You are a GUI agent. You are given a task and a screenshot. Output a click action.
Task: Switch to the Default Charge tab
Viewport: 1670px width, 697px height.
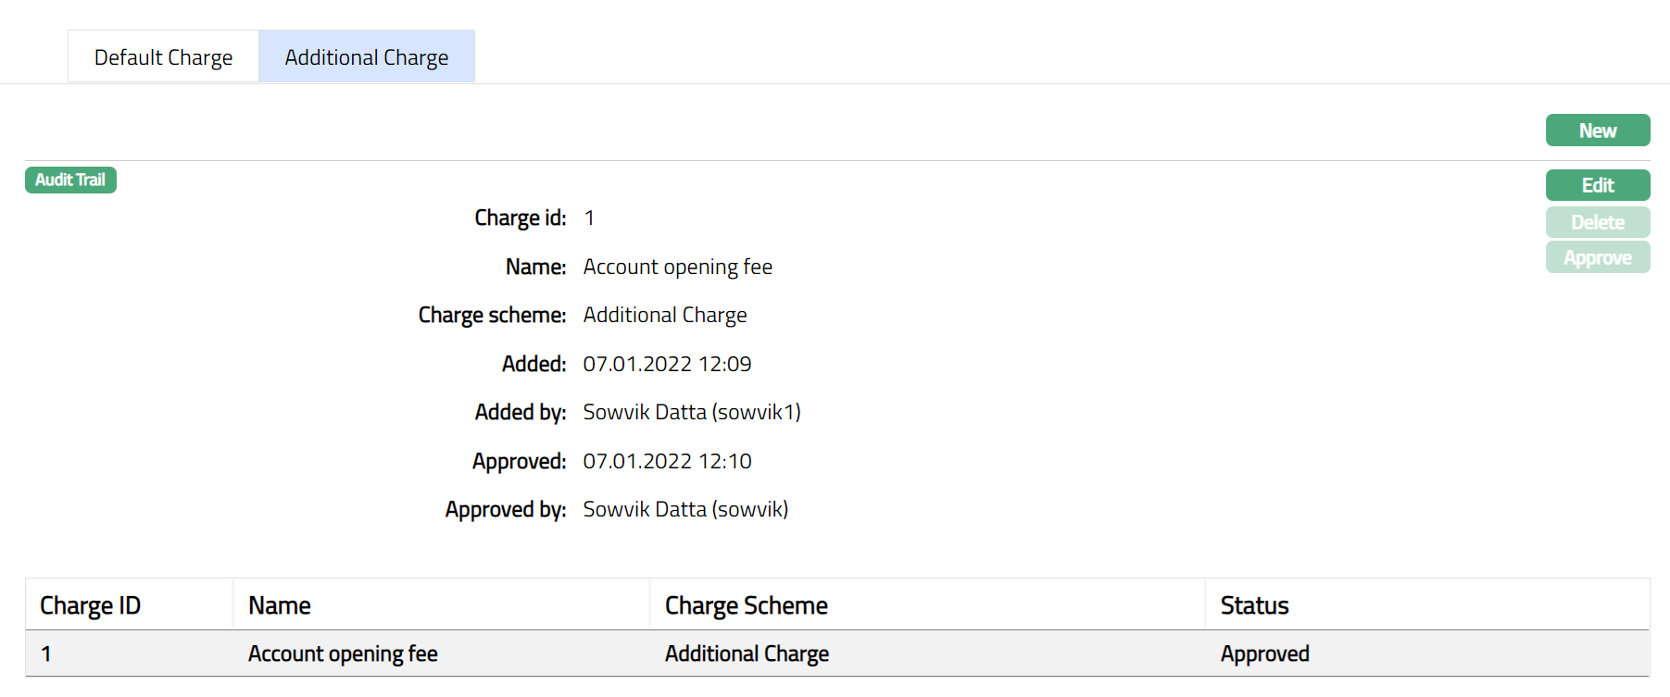point(163,57)
